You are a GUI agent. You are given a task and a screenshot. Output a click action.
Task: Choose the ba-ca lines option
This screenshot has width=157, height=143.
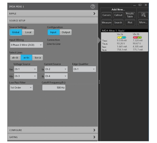pyautogui.click(x=38, y=58)
